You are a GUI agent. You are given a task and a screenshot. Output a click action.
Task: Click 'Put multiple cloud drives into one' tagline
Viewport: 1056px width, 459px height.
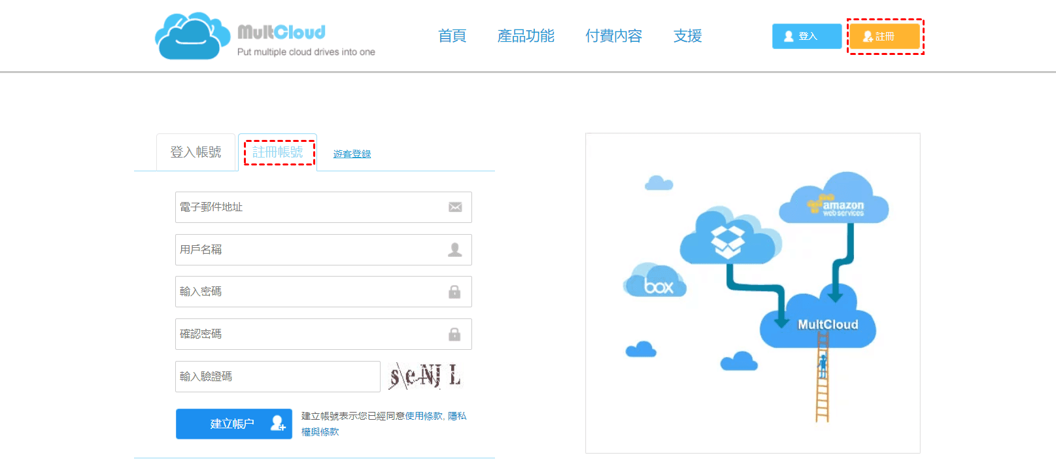[x=306, y=52]
